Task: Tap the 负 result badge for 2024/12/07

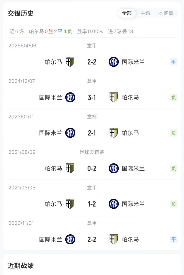Action: (x=174, y=97)
